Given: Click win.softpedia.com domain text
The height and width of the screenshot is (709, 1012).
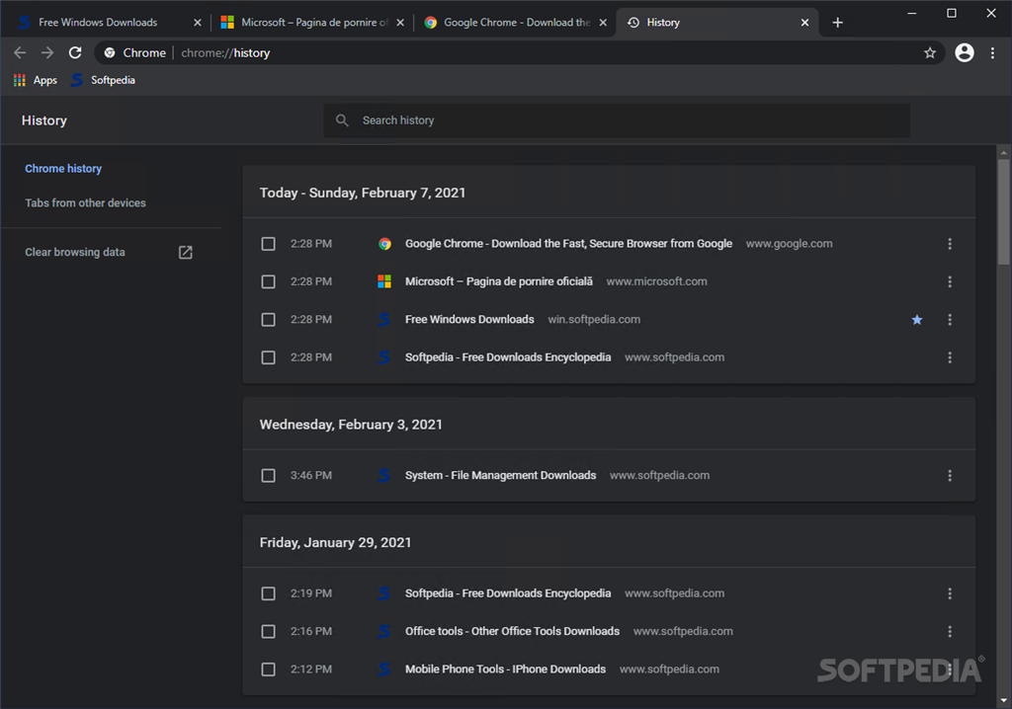Looking at the screenshot, I should (594, 319).
